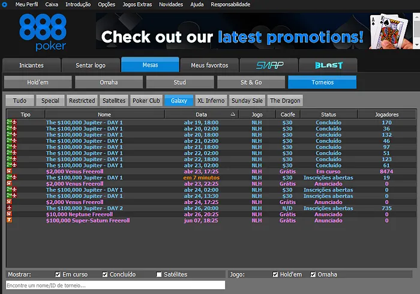The height and width of the screenshot is (294, 420).
Task: Click the plane icon for Jupiter DAY 2
Action: point(10,208)
